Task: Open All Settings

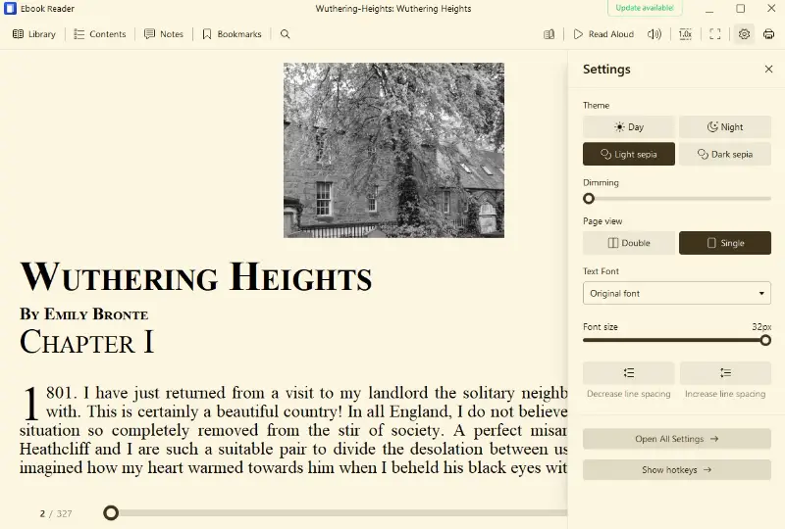Action: coord(676,439)
